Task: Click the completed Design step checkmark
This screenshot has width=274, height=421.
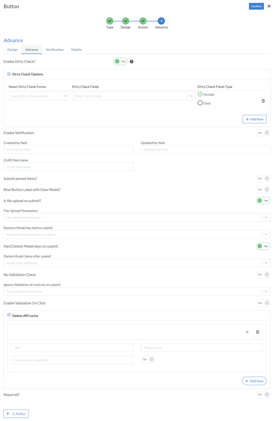Action: click(x=125, y=21)
